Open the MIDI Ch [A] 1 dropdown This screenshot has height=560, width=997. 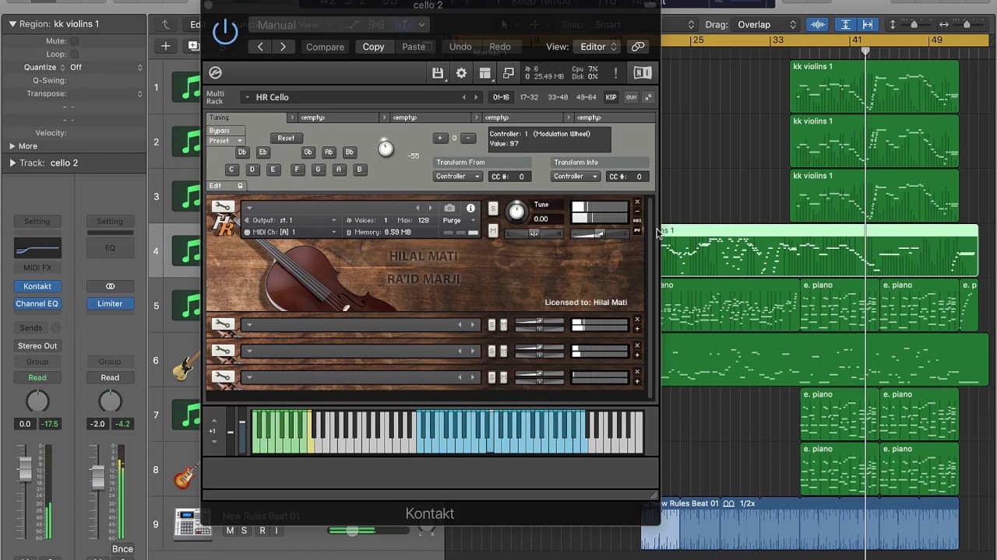291,232
